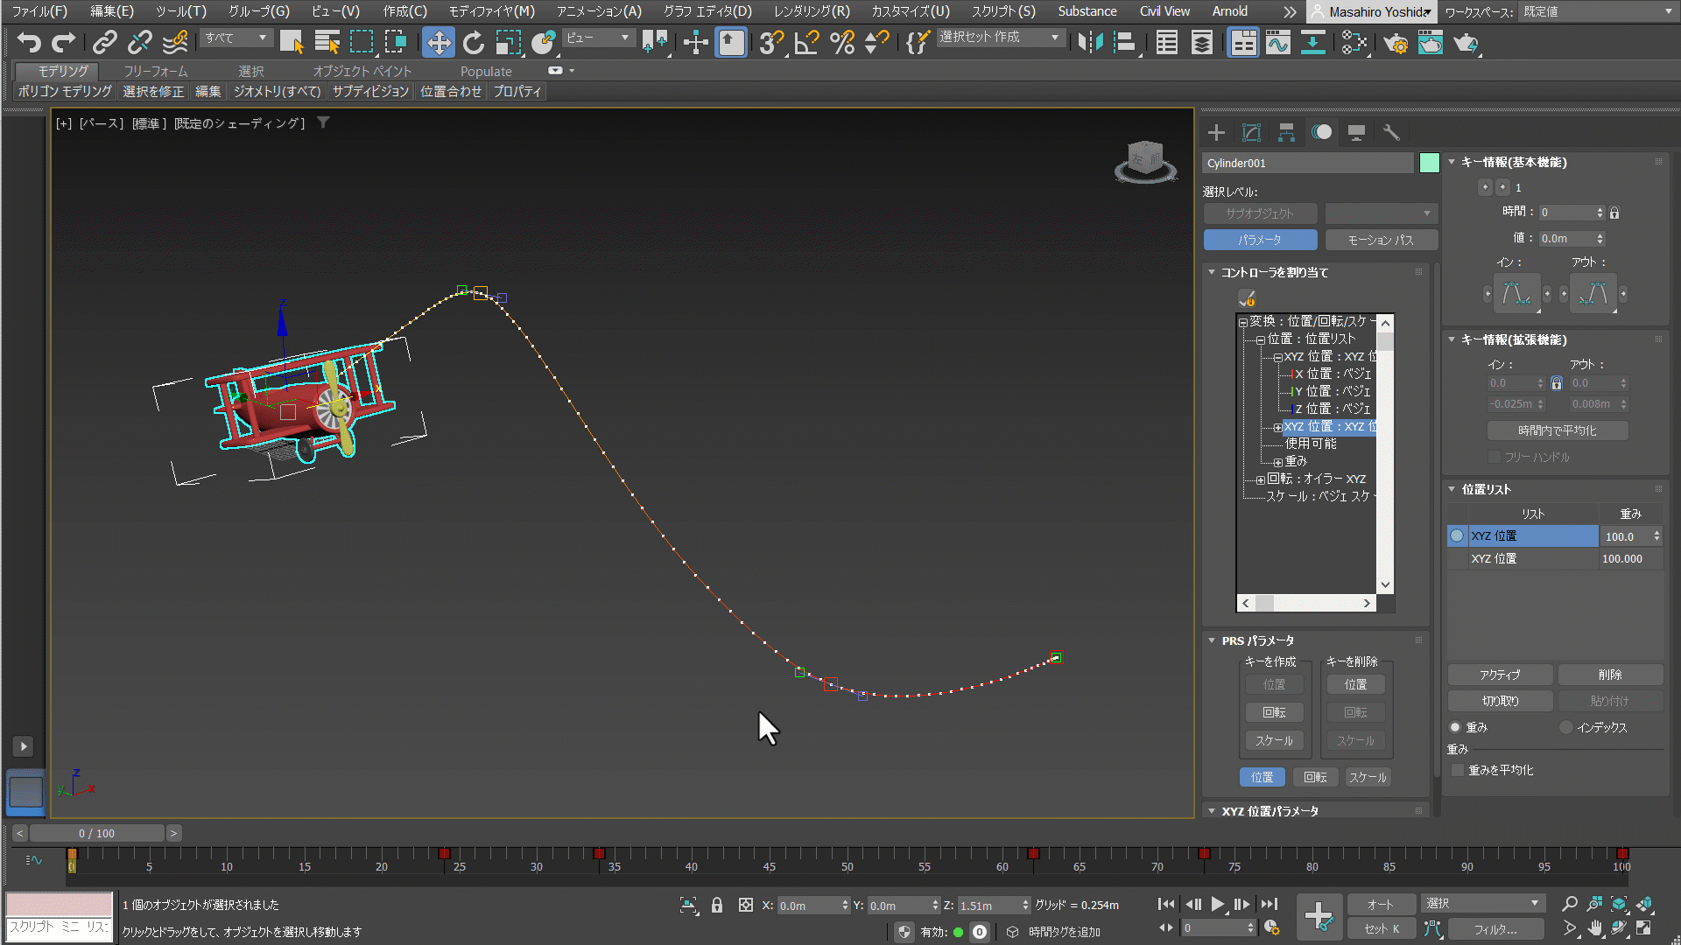Switch to the Populate ribbon tab
This screenshot has width=1681, height=945.
click(x=486, y=71)
